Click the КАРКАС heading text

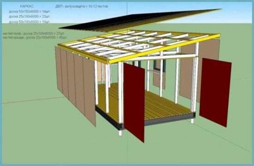(27, 6)
